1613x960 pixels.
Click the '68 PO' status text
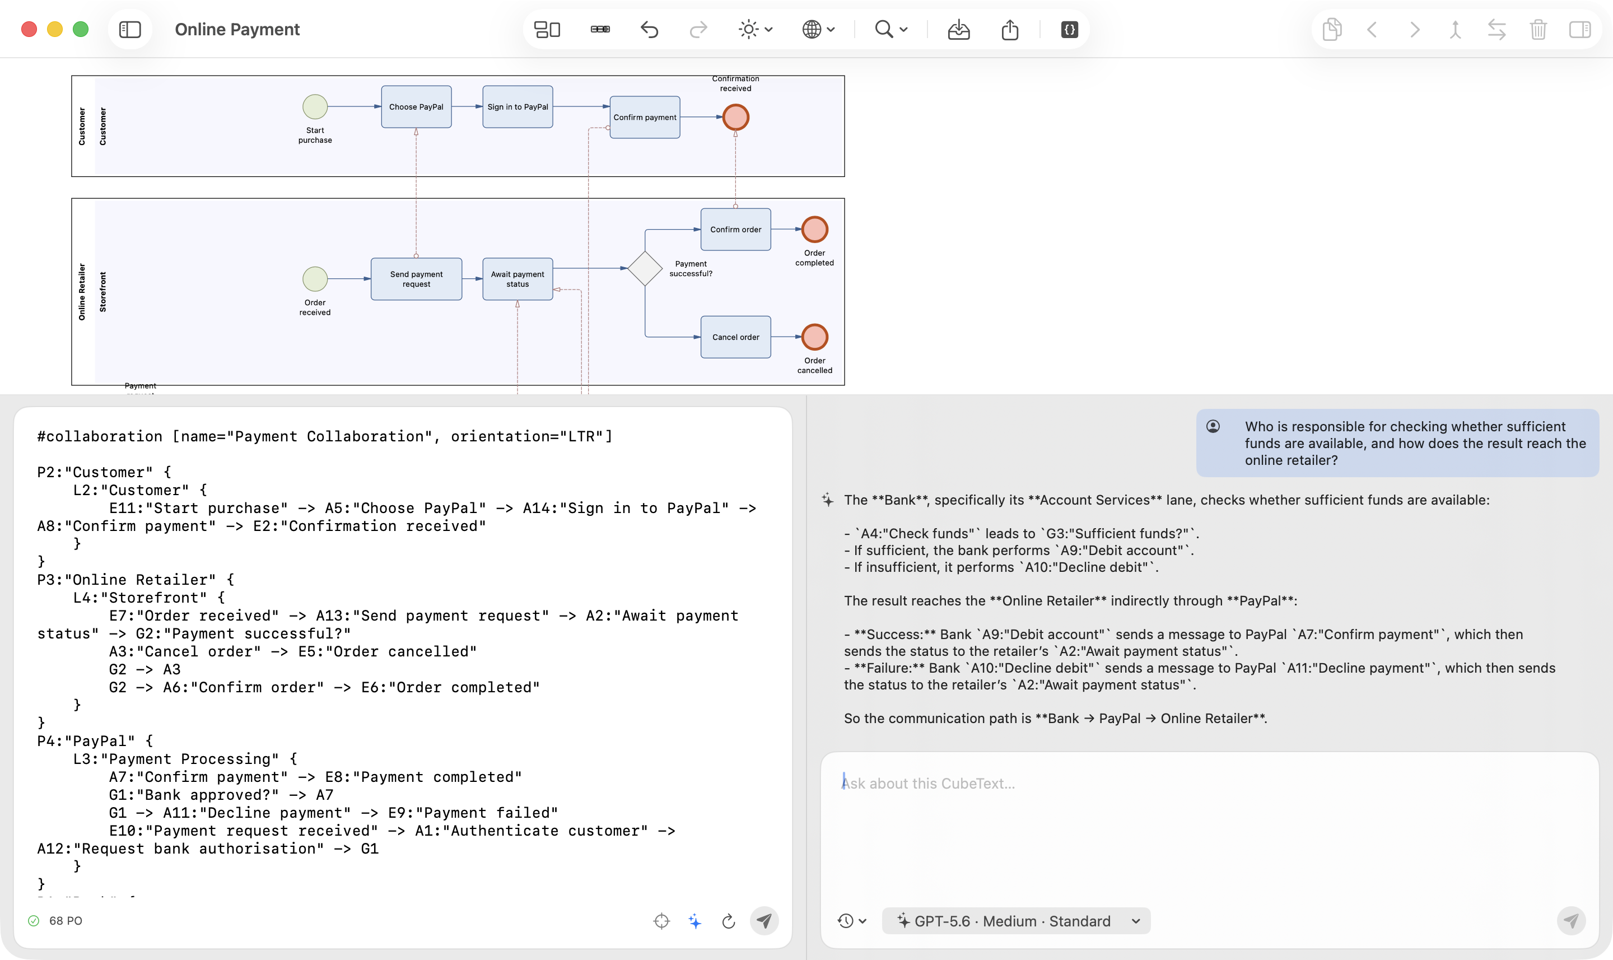(66, 921)
